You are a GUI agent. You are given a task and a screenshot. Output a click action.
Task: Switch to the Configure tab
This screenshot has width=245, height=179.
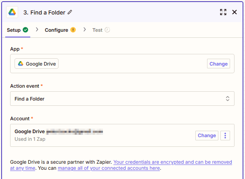pos(60,30)
